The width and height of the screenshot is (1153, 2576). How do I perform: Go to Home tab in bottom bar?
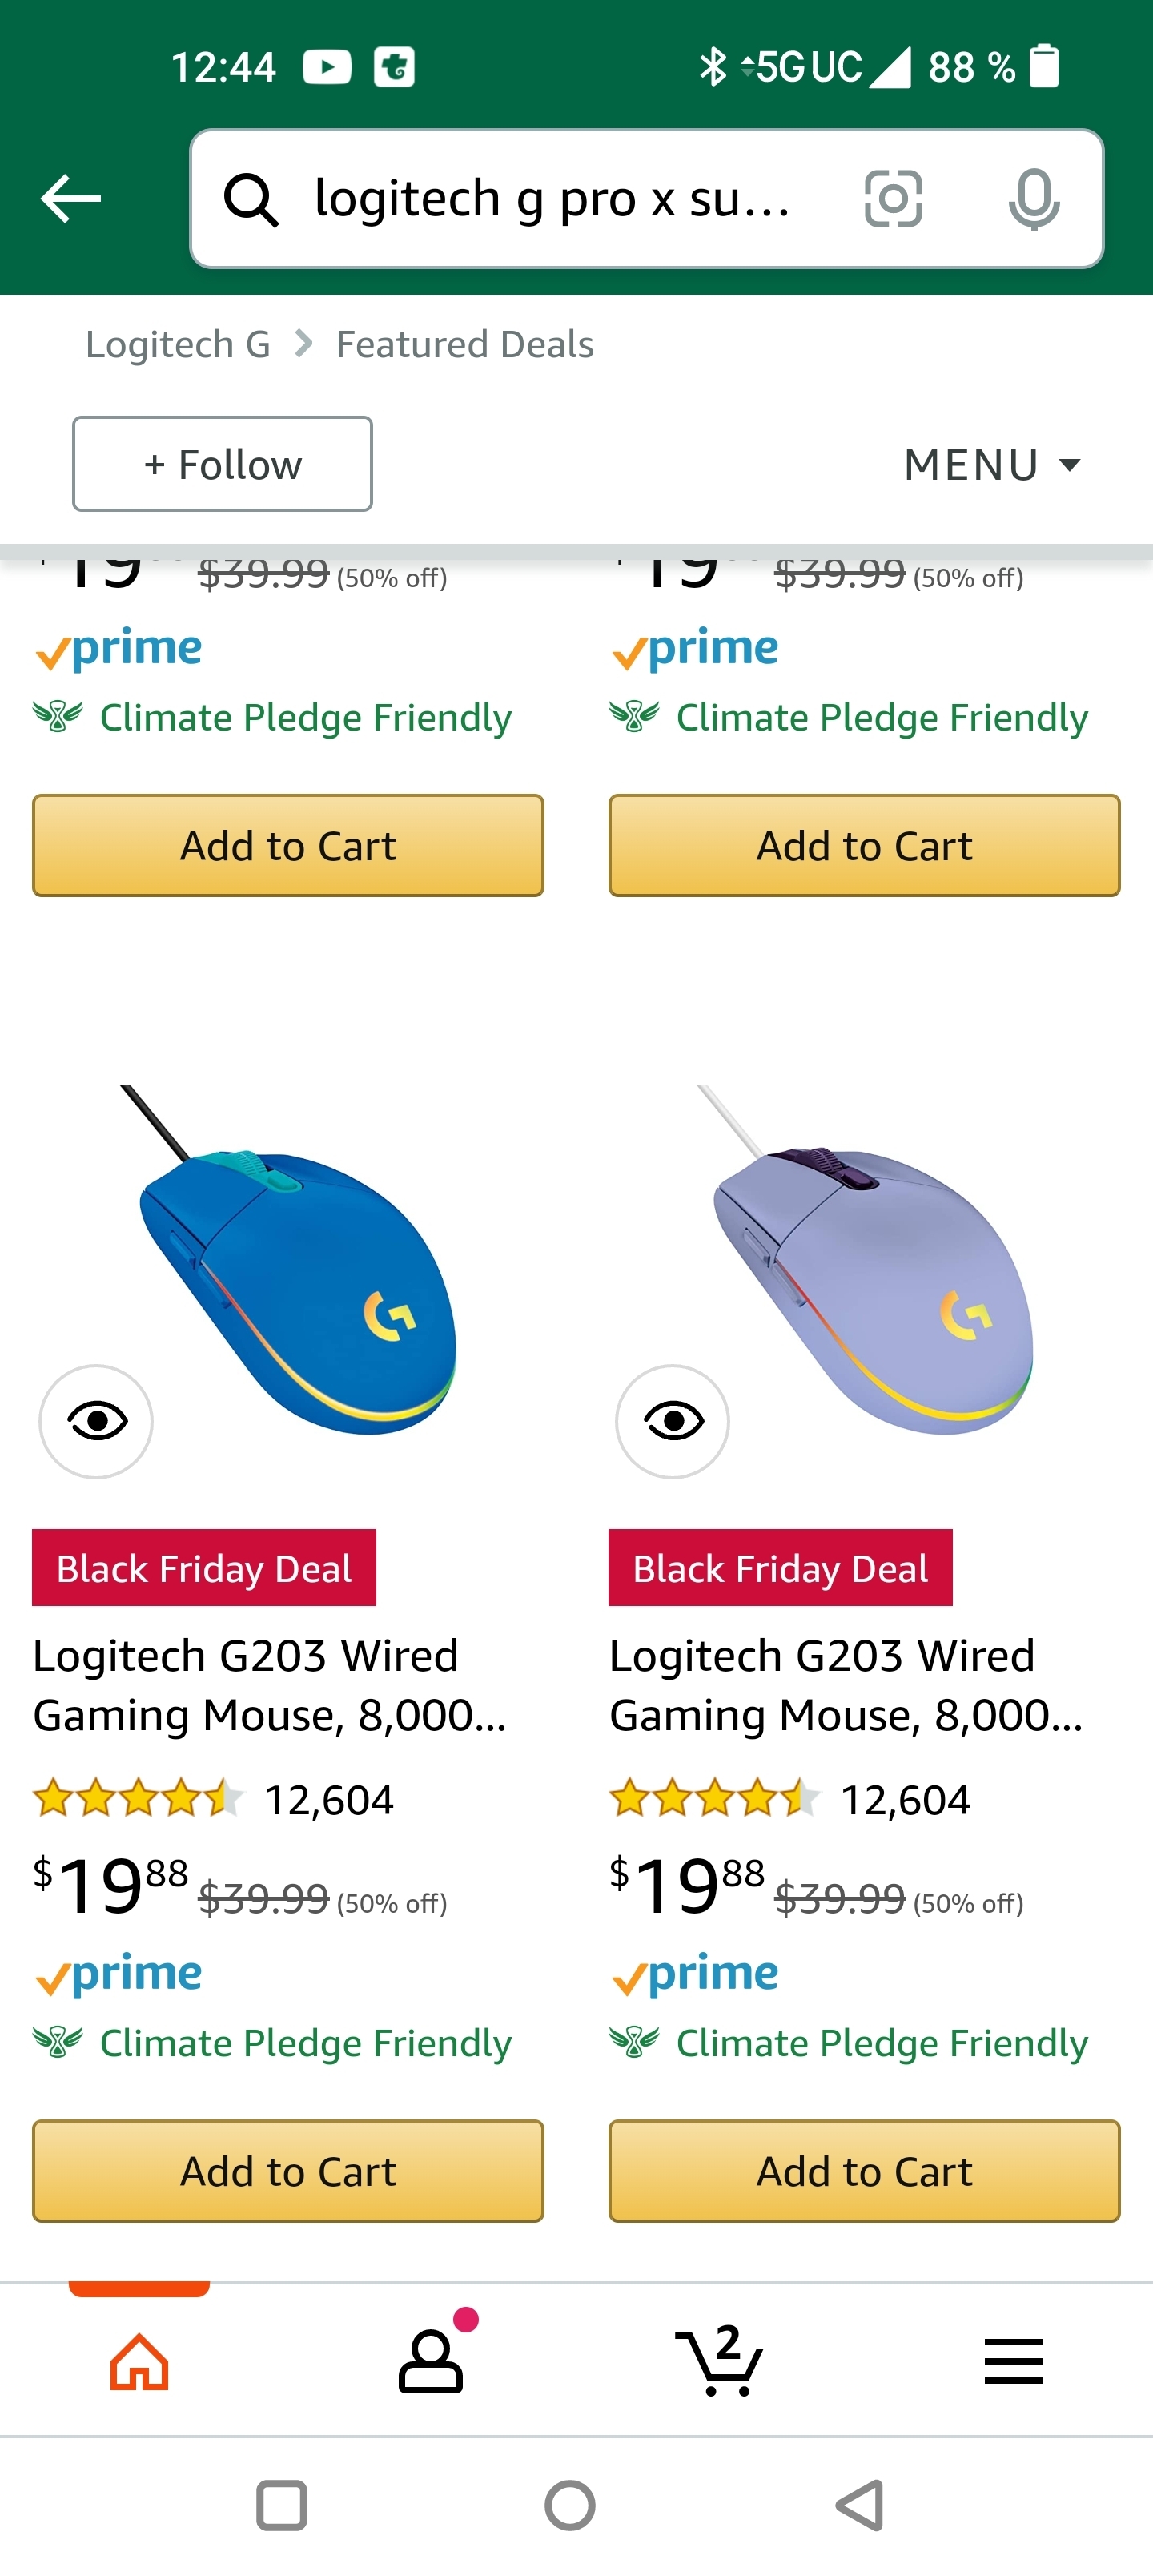click(x=139, y=2362)
